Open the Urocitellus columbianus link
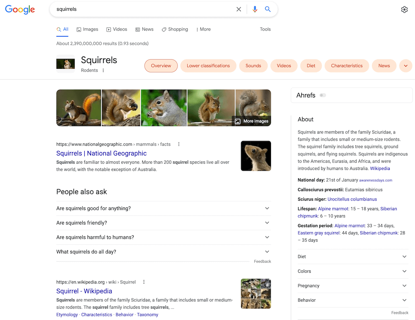 (352, 199)
